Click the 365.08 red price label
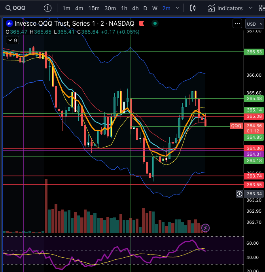This screenshot has height=272, width=265. click(254, 116)
